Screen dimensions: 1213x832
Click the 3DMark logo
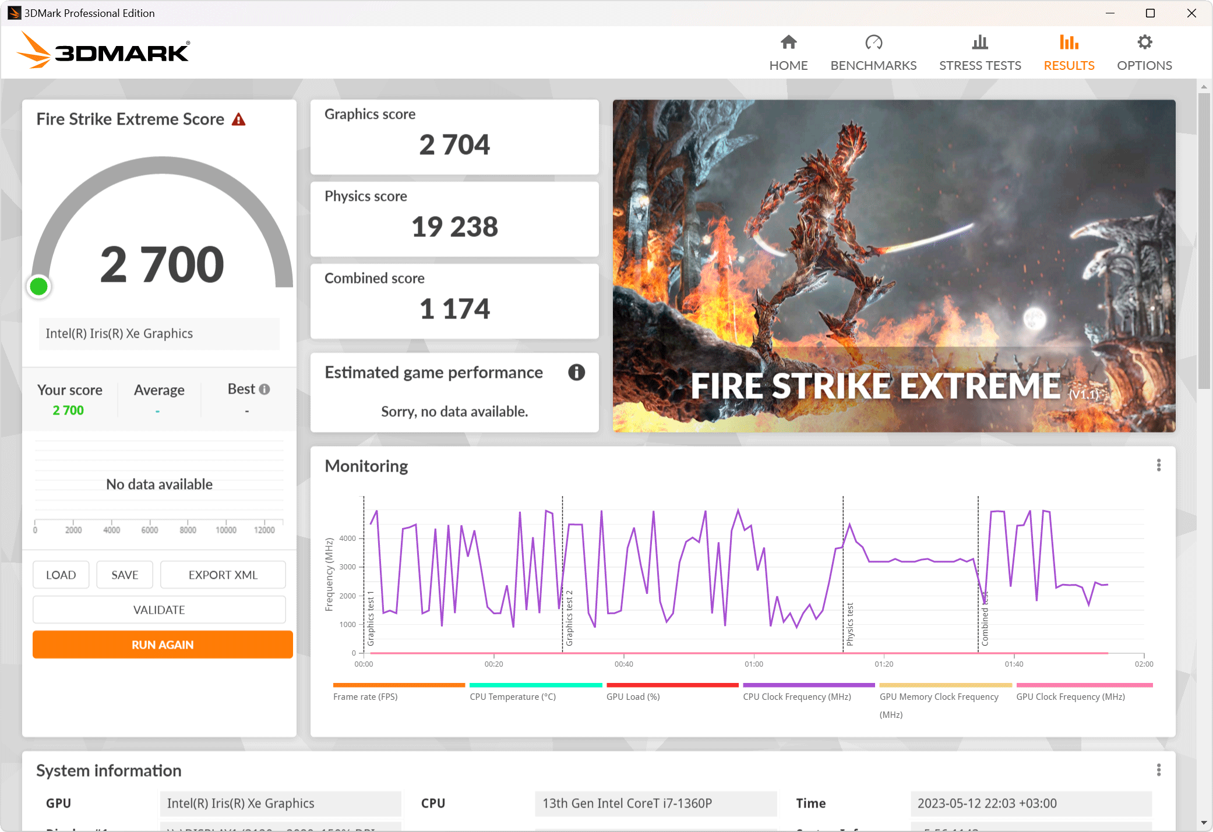104,51
